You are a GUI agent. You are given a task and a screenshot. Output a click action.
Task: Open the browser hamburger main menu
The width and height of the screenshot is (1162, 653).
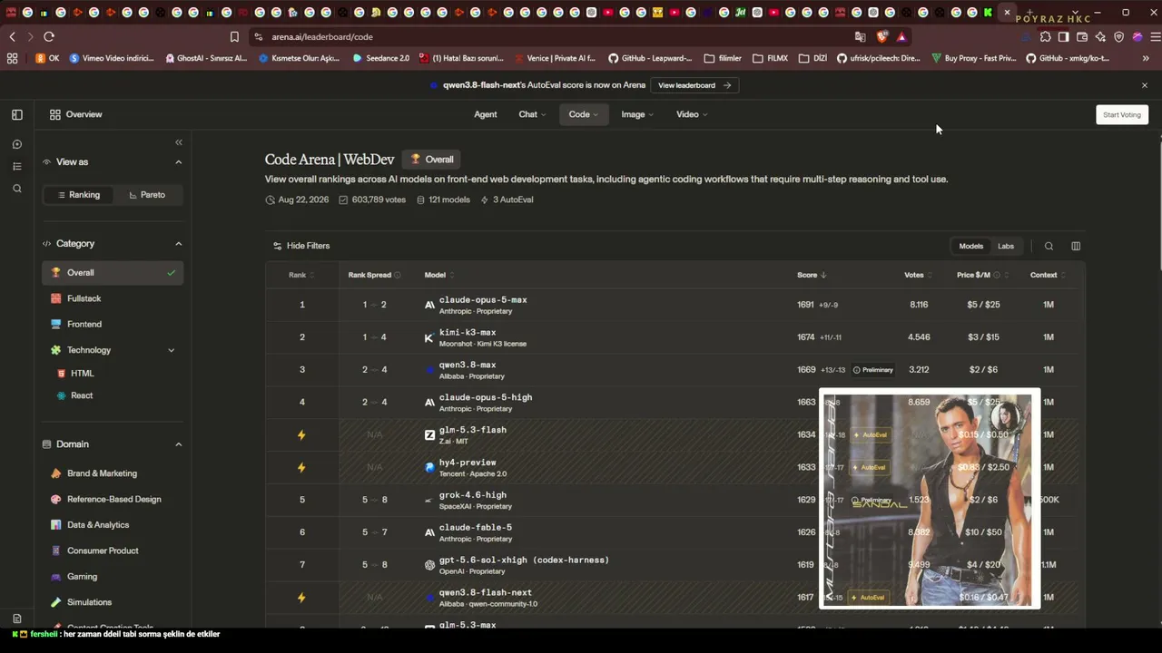click(1155, 37)
